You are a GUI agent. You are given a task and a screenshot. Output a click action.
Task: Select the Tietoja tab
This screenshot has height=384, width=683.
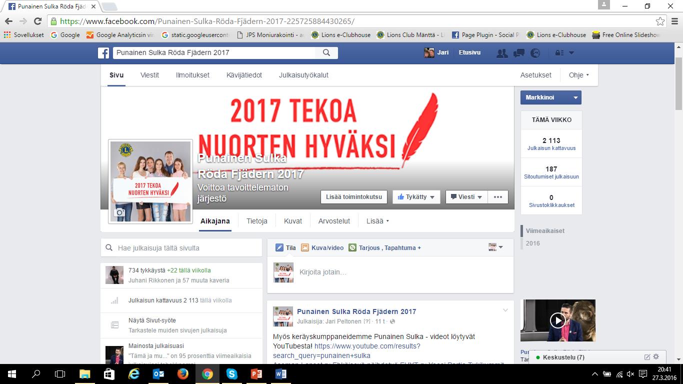click(x=257, y=221)
